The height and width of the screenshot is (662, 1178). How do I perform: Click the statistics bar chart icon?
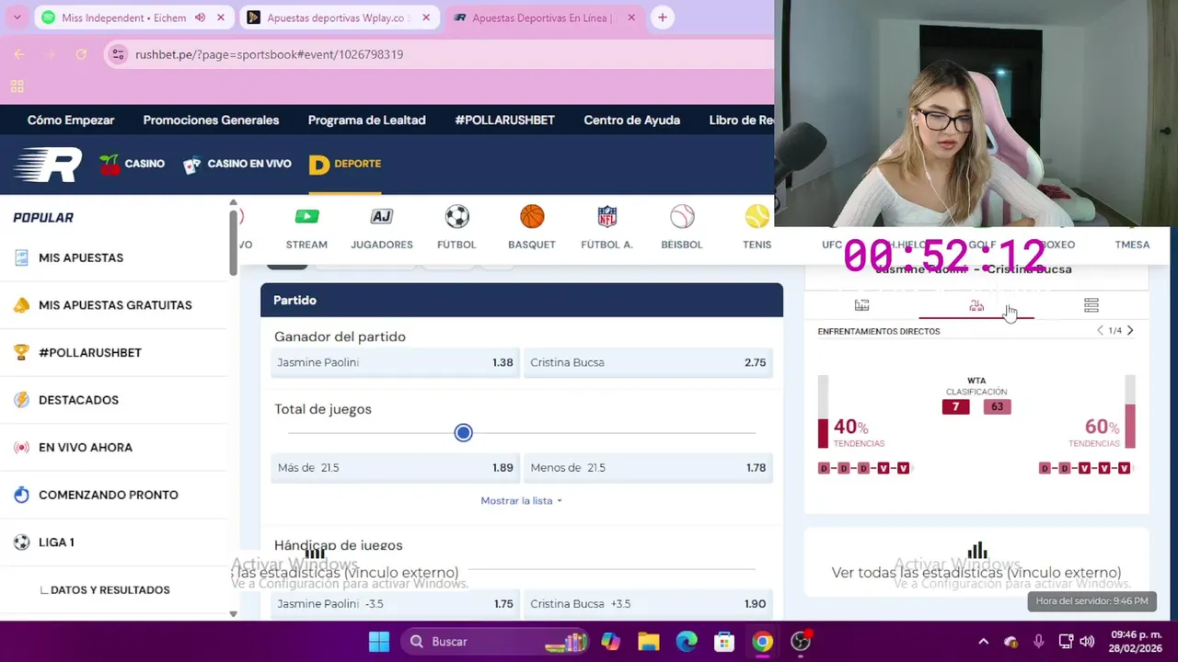coord(977,551)
